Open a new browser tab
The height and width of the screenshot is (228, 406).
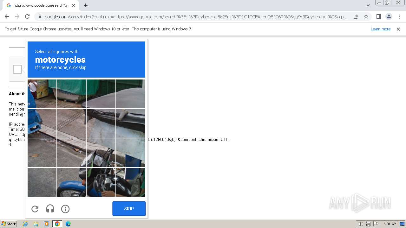86,5
